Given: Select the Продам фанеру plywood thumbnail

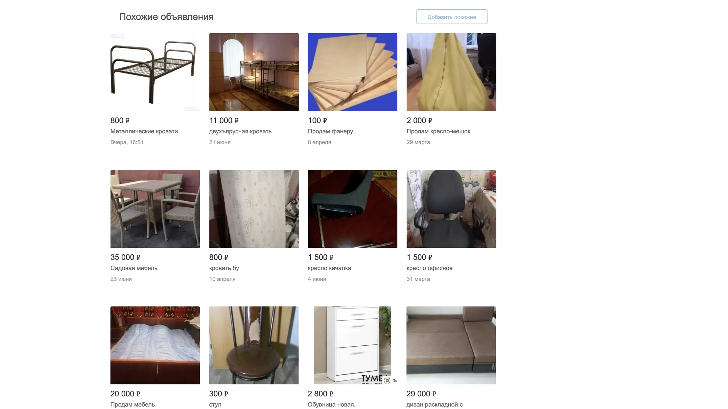Looking at the screenshot, I should 352,72.
